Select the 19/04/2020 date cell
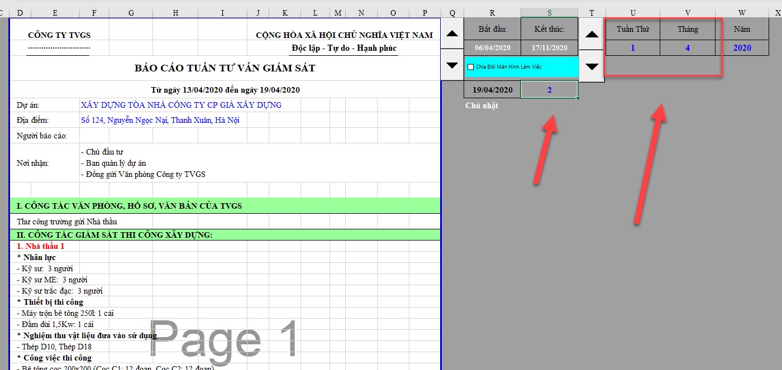 pos(492,90)
